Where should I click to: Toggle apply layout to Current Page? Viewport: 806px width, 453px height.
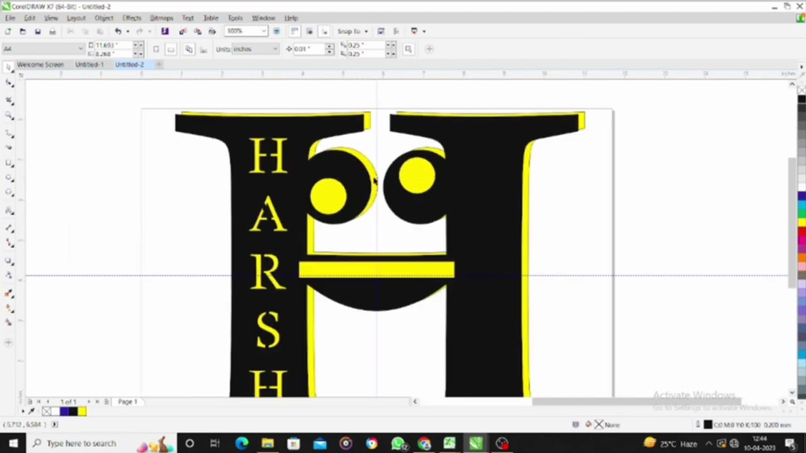(203, 49)
